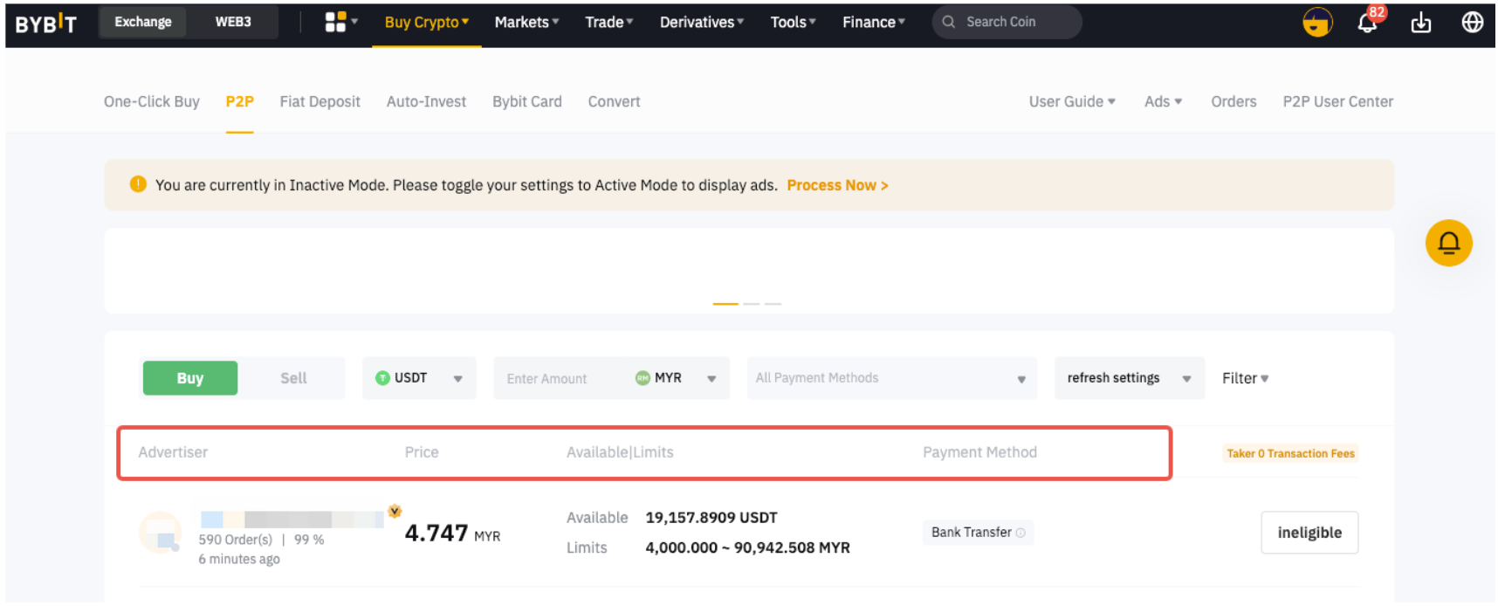This screenshot has width=1498, height=606.
Task: Open the Derivatives menu
Action: tap(701, 22)
